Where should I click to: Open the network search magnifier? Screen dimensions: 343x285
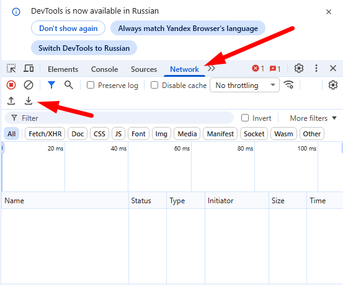[x=69, y=85]
